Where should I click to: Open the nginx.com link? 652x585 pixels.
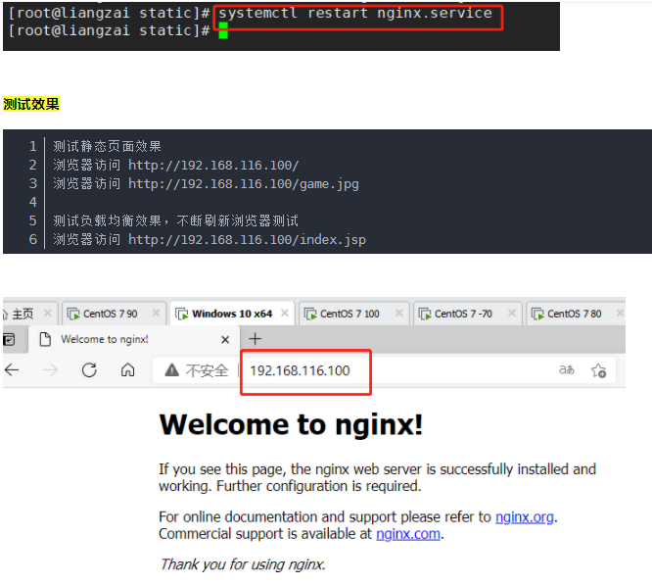408,534
